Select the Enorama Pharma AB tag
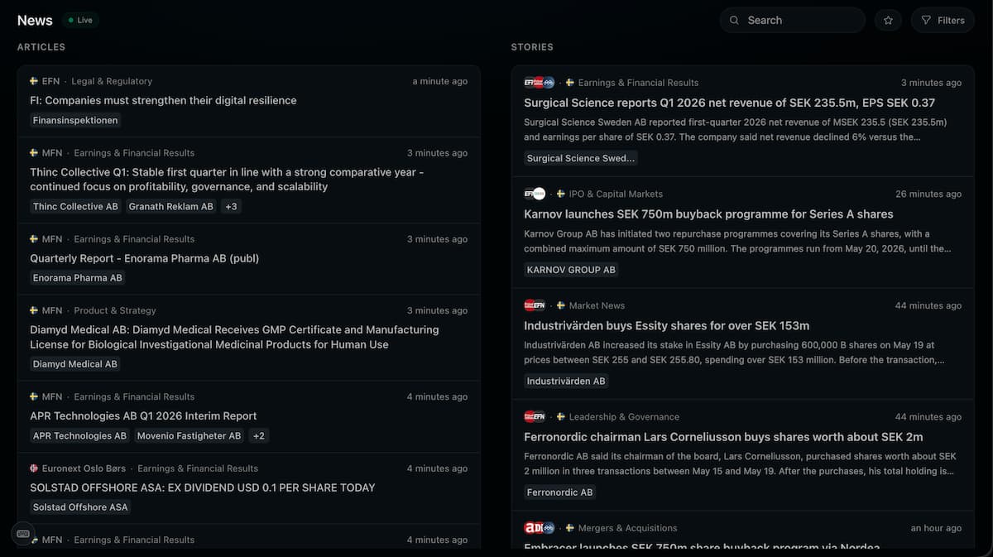Screen dimensions: 993x557 (78, 278)
